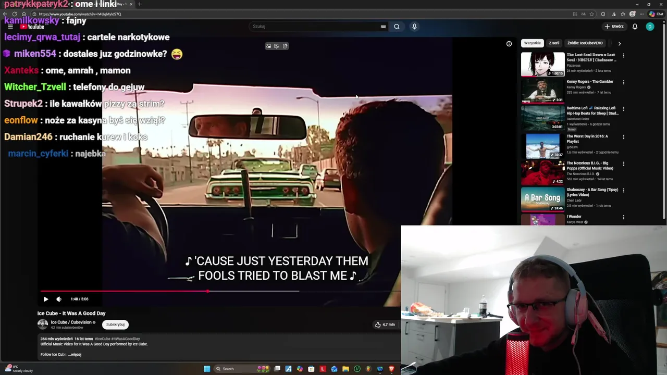Viewport: 667px width, 375px height.
Task: Open the on-screen keyboard in search box
Action: (383, 27)
